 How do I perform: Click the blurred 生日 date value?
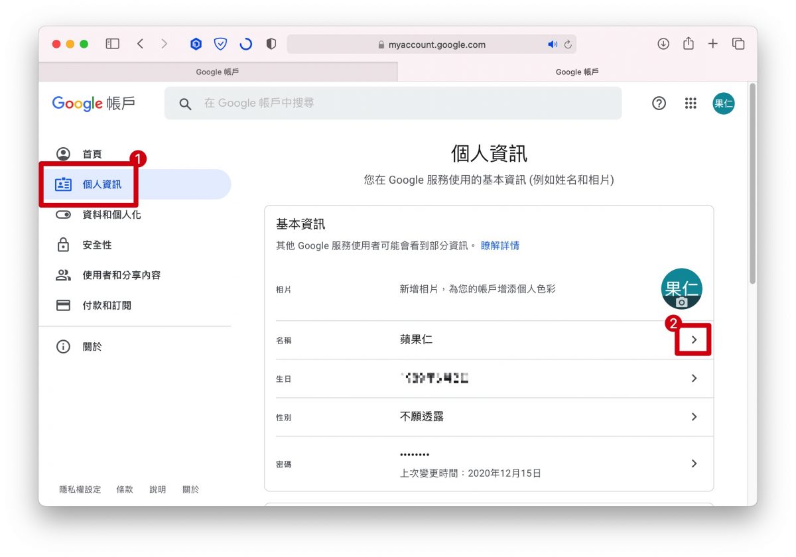pos(434,379)
